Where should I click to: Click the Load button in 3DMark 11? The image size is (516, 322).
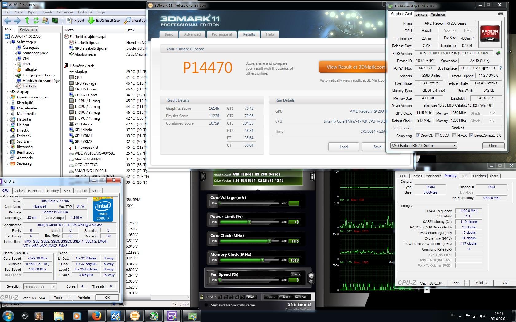[344, 147]
